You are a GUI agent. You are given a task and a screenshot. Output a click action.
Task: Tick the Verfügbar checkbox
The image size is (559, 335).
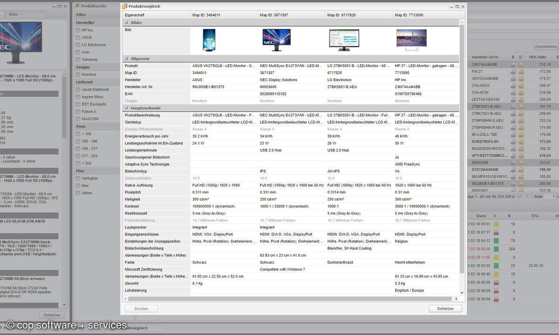coord(78,179)
